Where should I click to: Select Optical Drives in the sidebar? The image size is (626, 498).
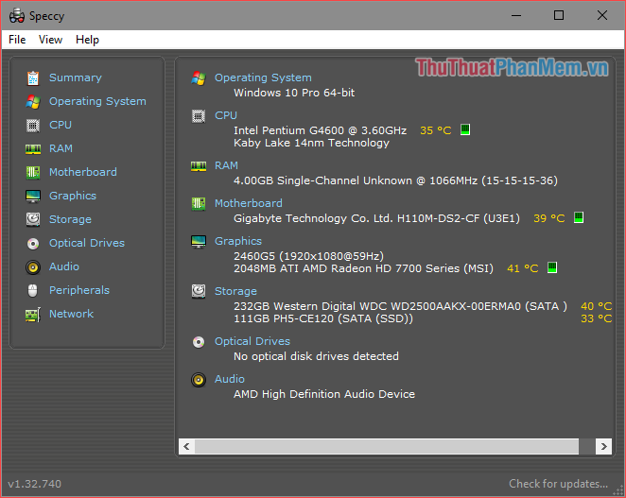pyautogui.click(x=87, y=243)
